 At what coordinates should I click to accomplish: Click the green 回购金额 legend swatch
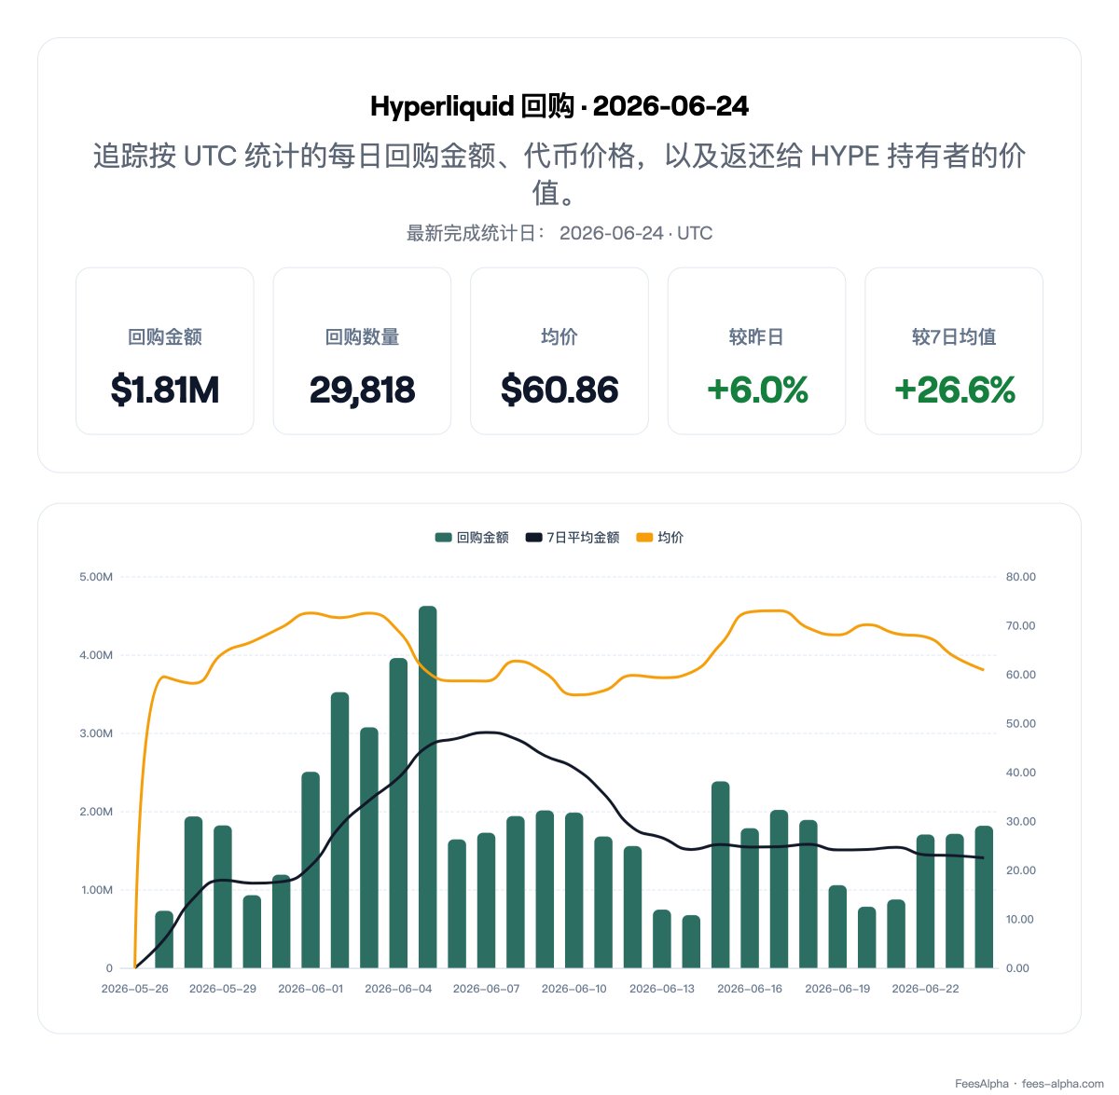pyautogui.click(x=443, y=538)
